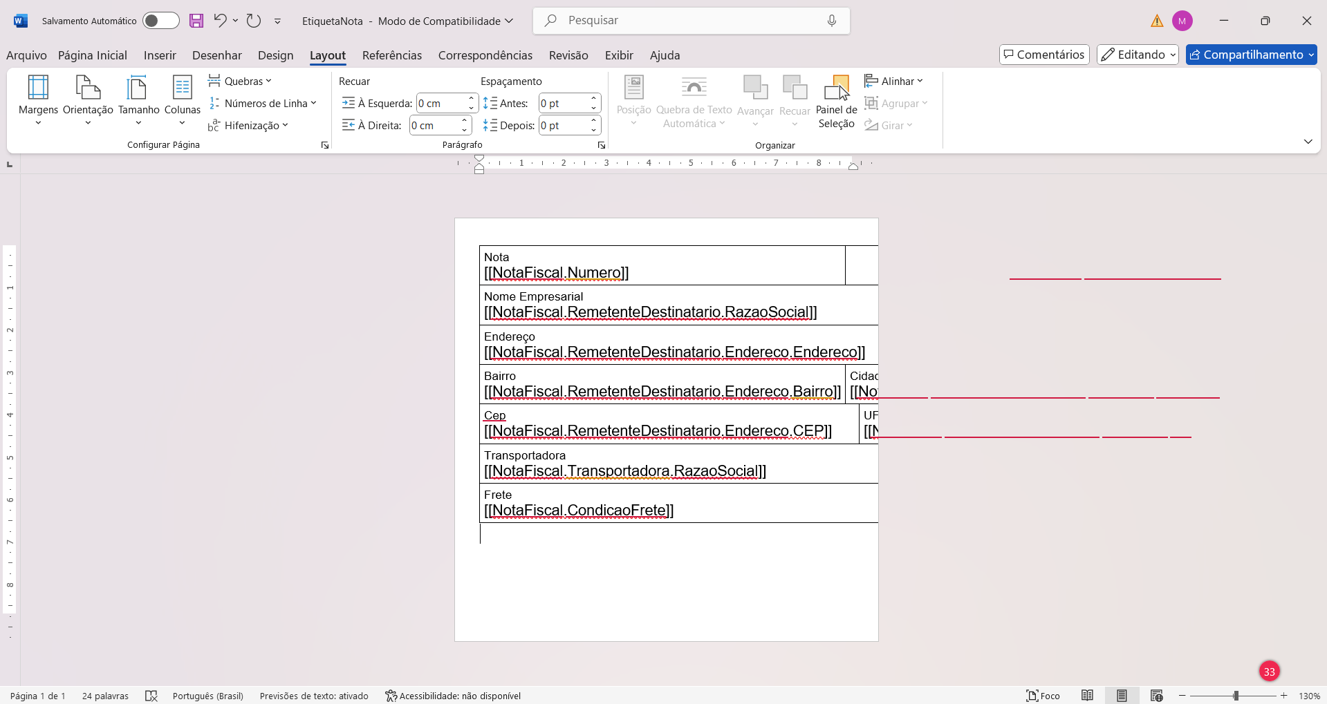Click the Compartilhamento button
1327x704 pixels.
1251,55
